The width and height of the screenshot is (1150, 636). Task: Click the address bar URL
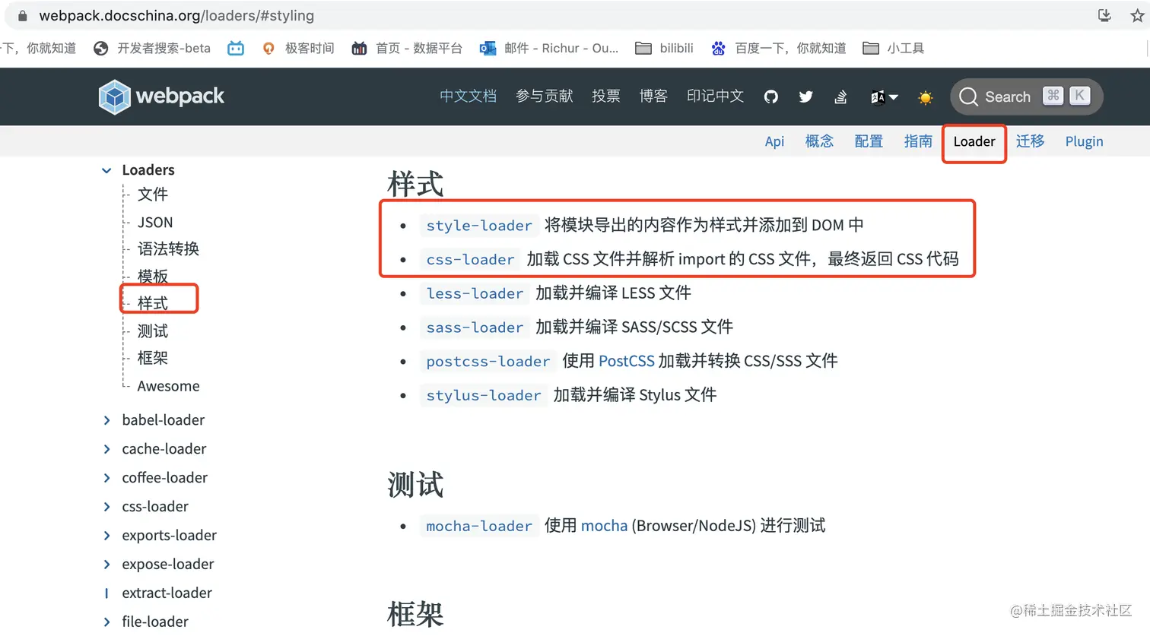[176, 15]
